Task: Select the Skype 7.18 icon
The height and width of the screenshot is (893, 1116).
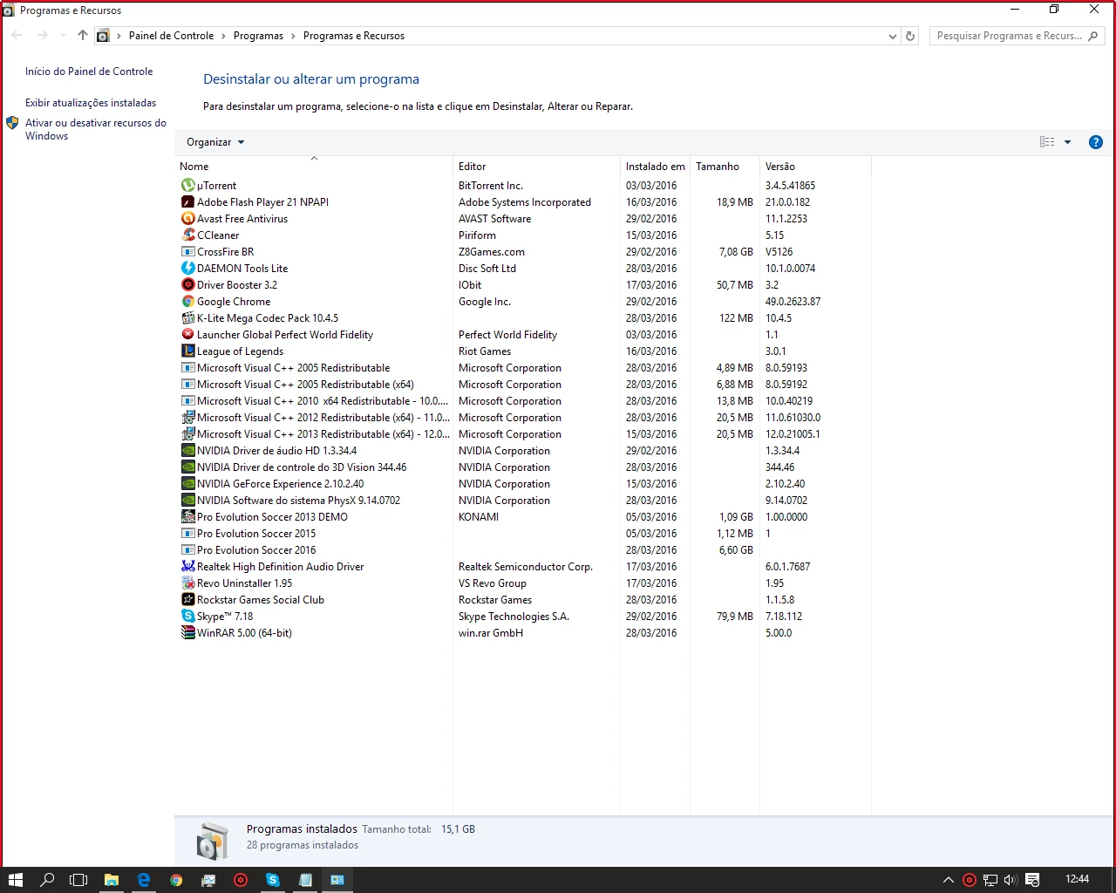Action: tap(187, 617)
